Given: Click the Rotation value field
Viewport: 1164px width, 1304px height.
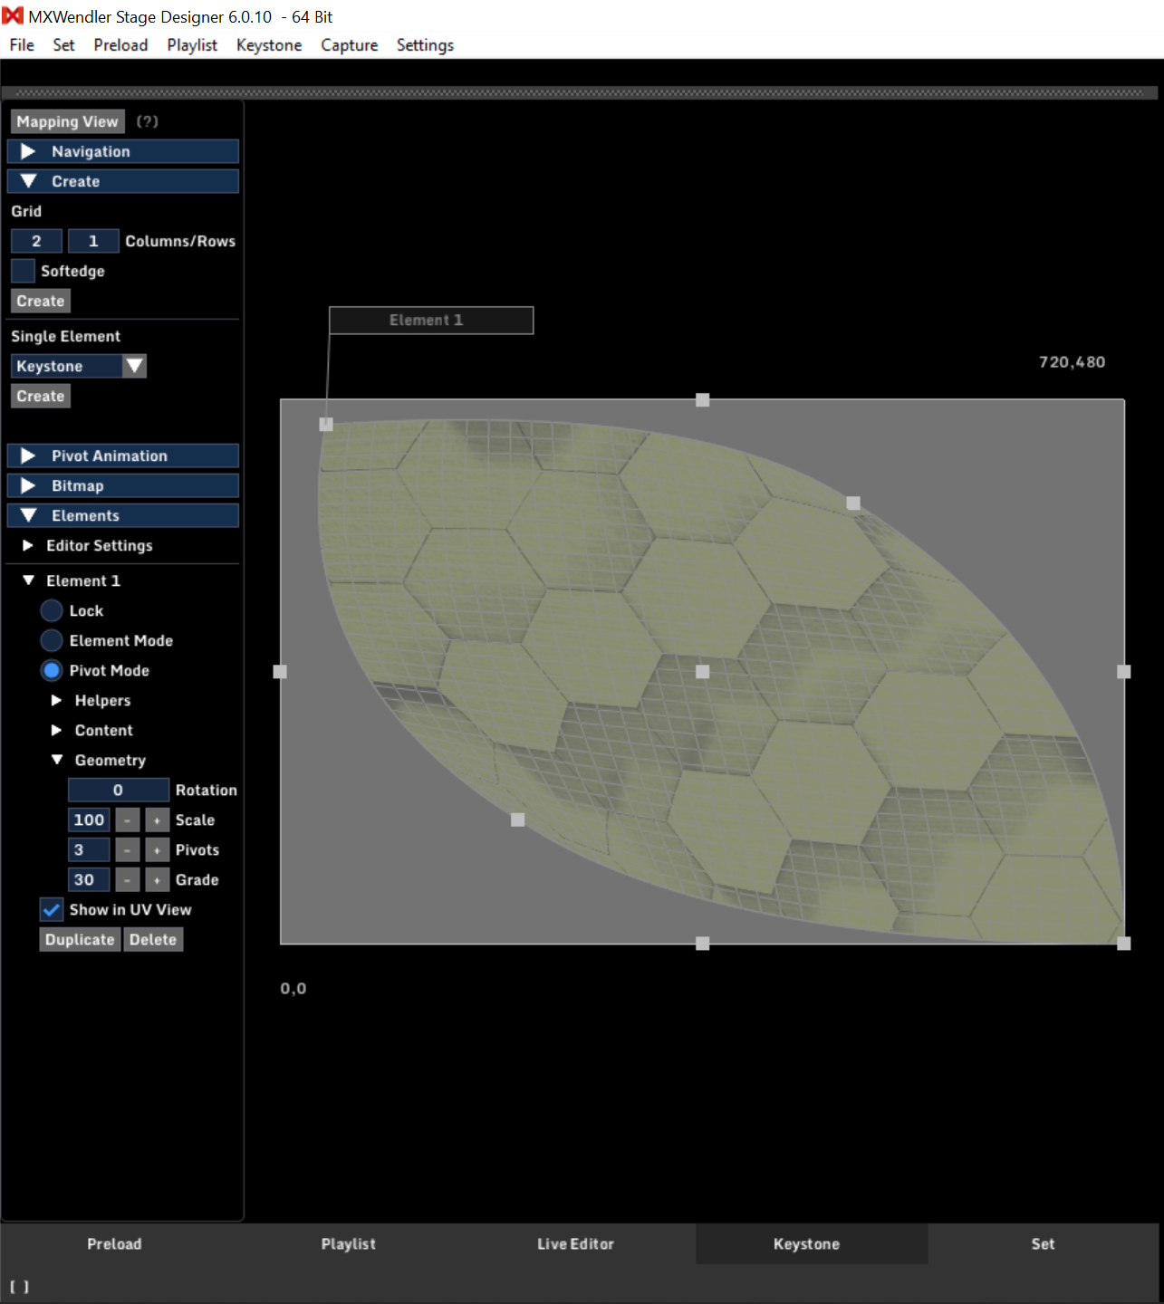Looking at the screenshot, I should [119, 790].
